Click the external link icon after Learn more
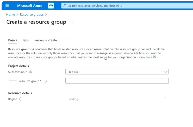Screen dimensions: 193x127 (154, 57)
